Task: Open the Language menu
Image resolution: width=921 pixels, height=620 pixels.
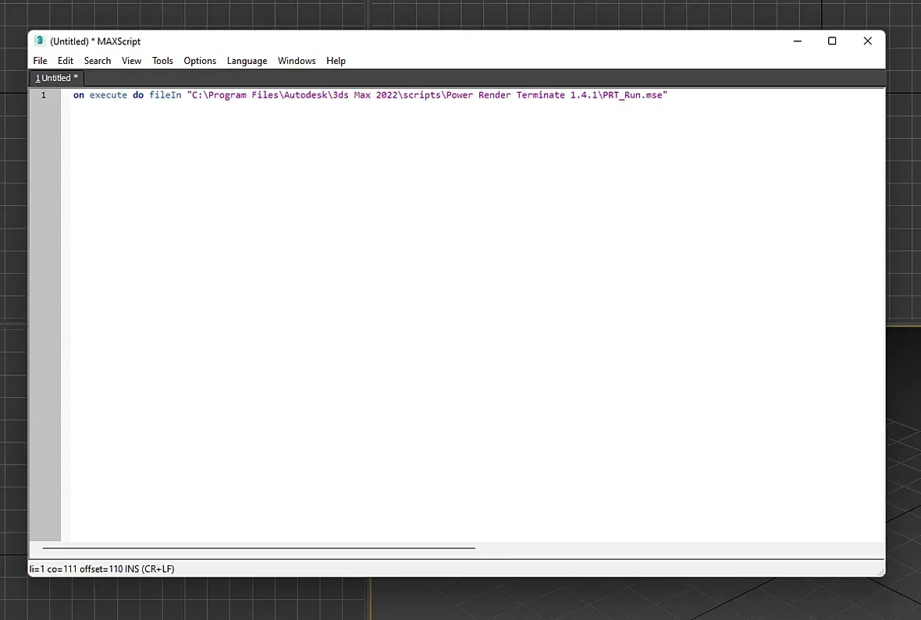Action: tap(247, 61)
